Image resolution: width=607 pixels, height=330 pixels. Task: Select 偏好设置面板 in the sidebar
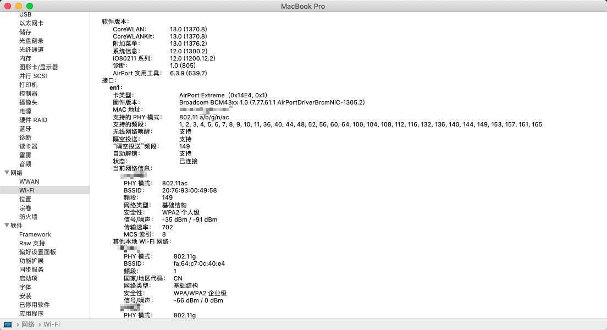[37, 252]
